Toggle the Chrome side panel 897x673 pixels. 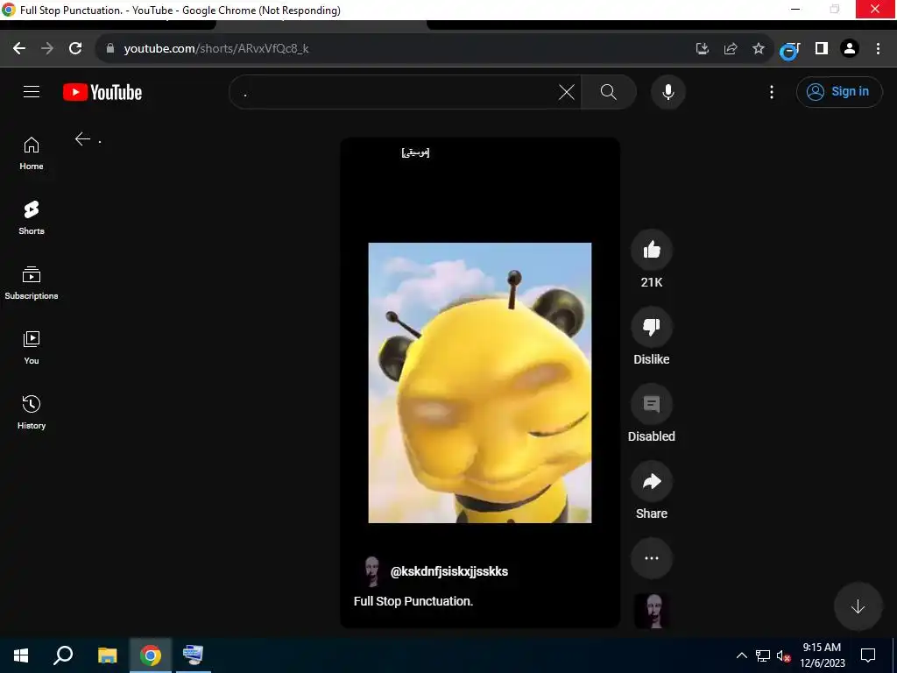pos(822,49)
